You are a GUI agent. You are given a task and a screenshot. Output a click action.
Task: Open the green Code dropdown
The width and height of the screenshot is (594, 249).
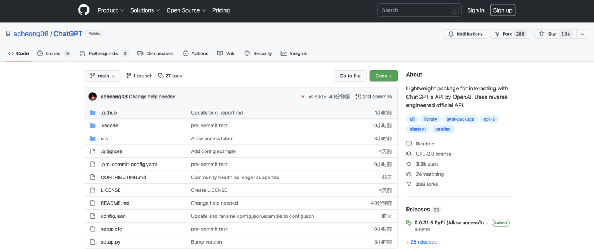pyautogui.click(x=383, y=76)
